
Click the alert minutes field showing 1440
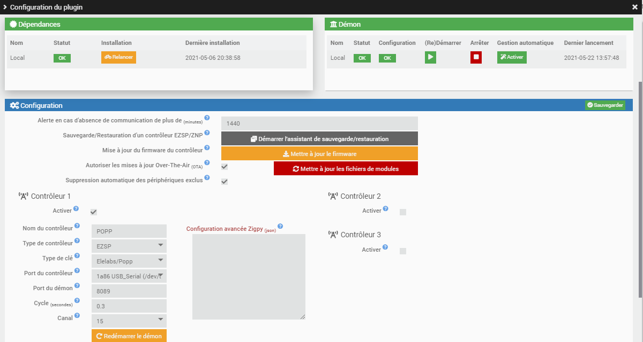[x=319, y=123]
